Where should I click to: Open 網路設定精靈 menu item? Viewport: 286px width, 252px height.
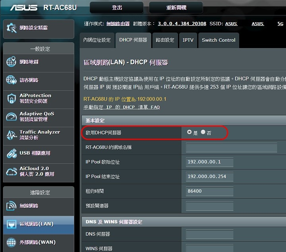pos(39,29)
